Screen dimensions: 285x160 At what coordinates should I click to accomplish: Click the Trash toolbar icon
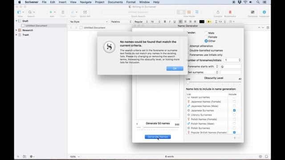coord(63,12)
